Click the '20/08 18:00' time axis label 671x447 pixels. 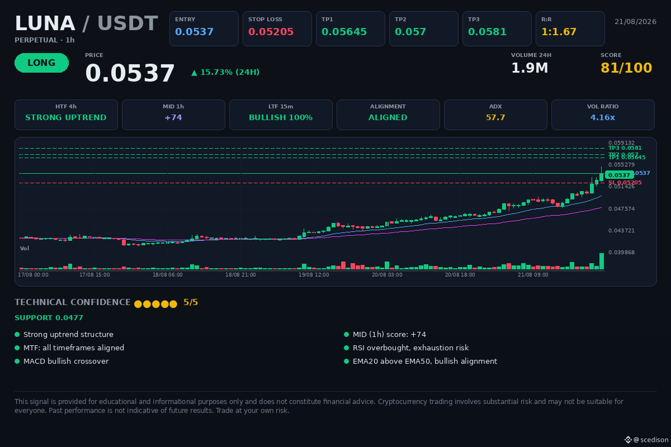[460, 275]
